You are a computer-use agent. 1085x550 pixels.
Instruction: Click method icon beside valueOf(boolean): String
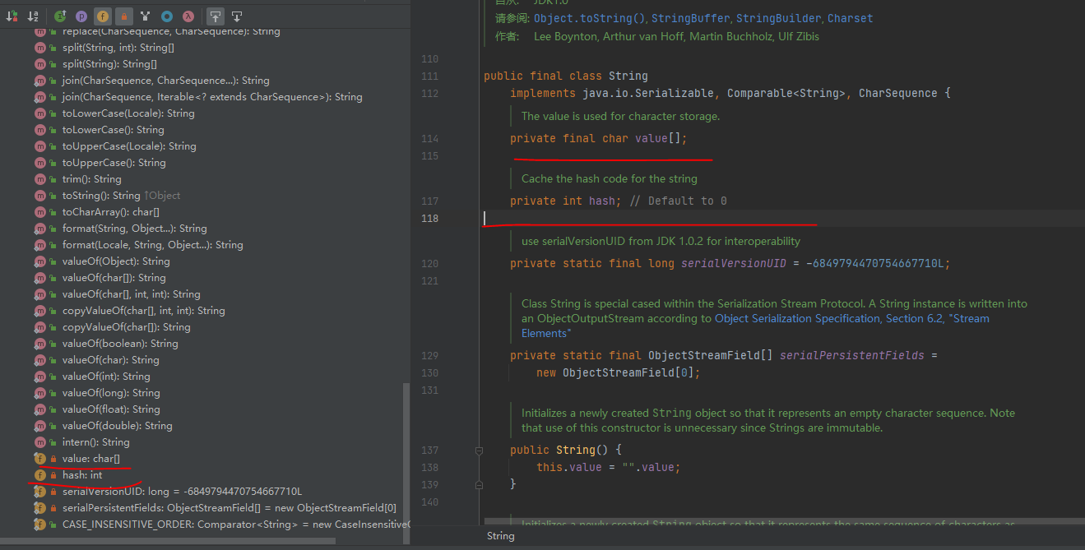(x=40, y=344)
